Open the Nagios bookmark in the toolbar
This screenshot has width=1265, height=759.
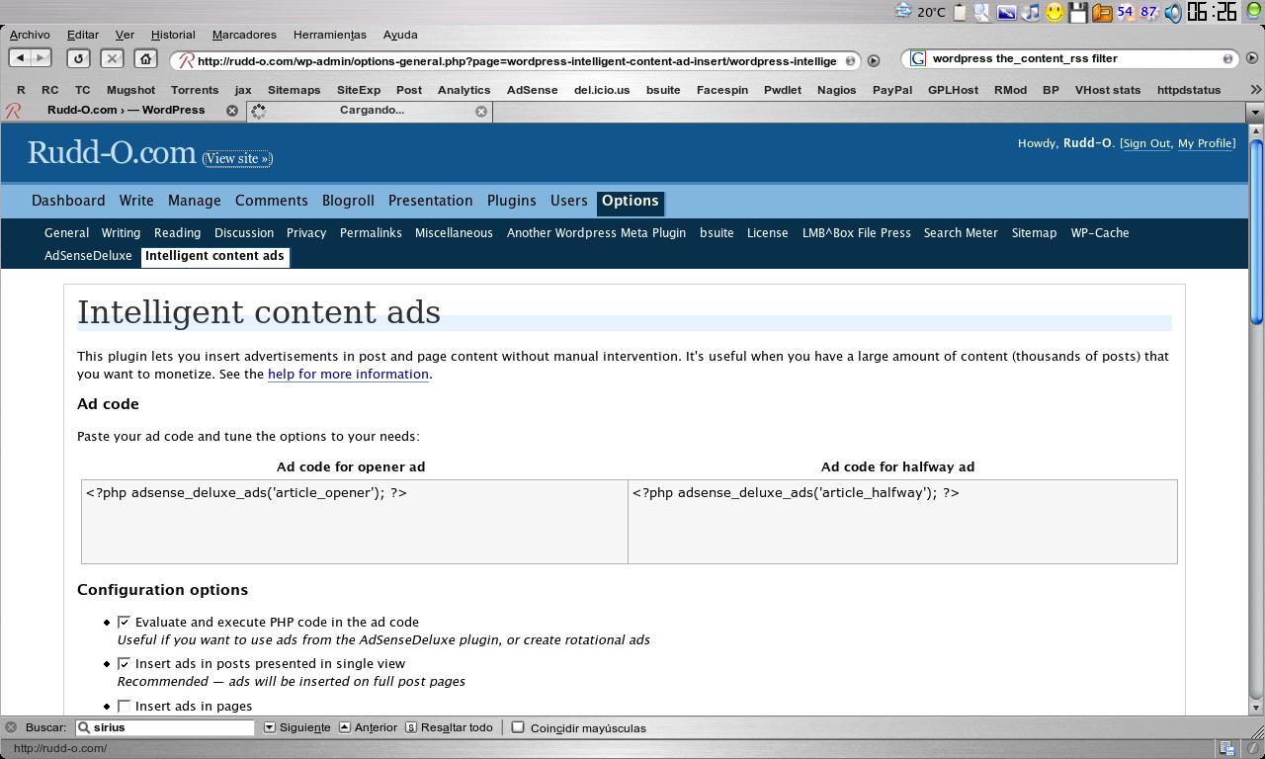[x=836, y=90]
